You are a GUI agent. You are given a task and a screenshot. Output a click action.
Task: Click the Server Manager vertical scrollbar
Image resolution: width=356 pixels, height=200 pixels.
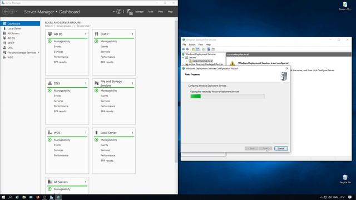[x=176, y=91]
